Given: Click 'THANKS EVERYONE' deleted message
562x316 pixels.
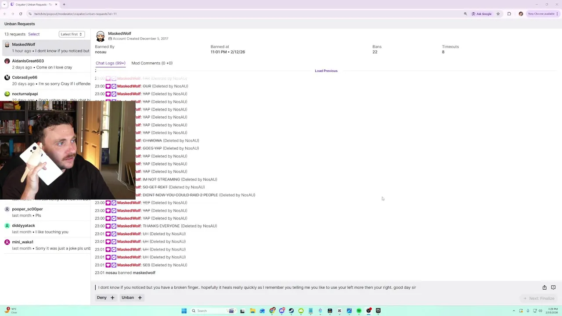Looking at the screenshot, I should 161,226.
